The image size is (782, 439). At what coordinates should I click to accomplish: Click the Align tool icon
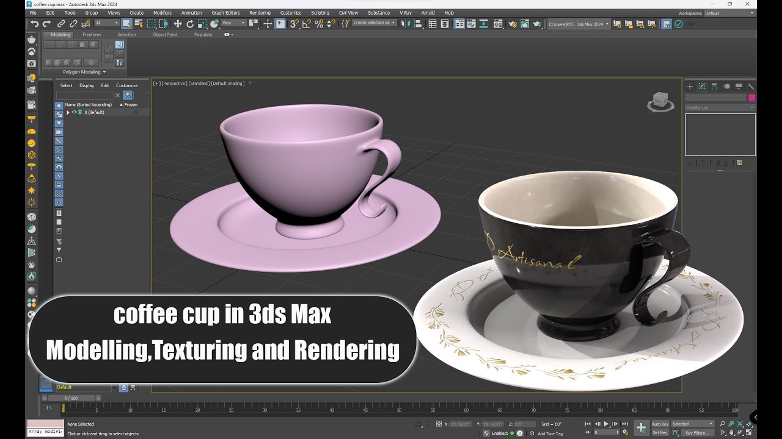(x=418, y=24)
